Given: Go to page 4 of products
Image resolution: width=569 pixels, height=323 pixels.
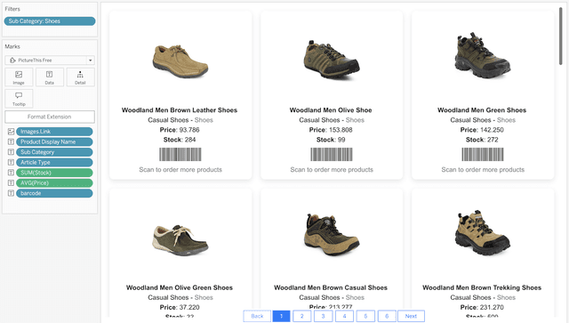Looking at the screenshot, I should (344, 316).
